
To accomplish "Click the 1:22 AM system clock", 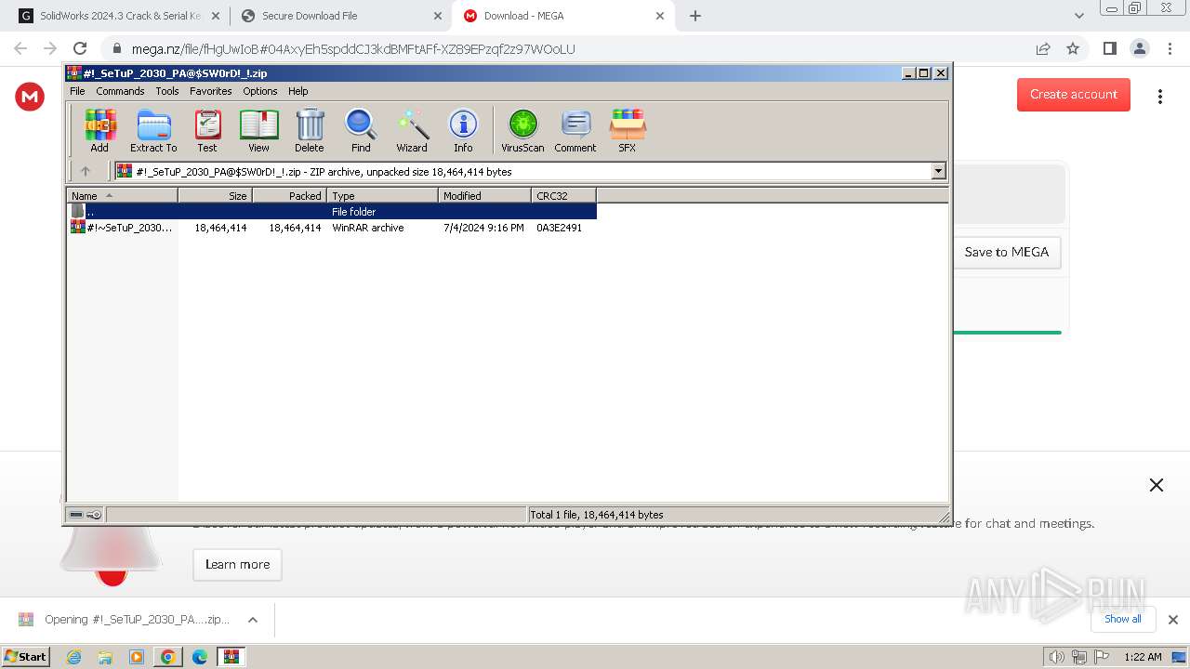I will click(1143, 657).
